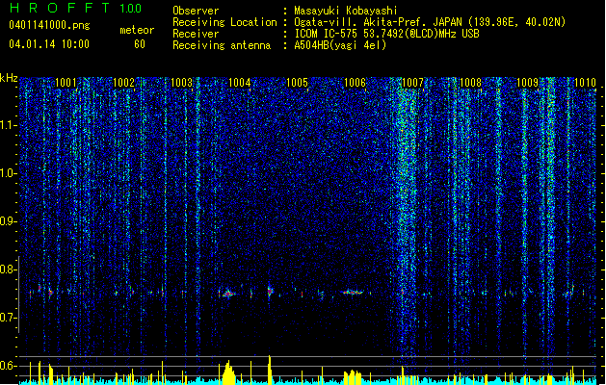Click observer name Masayuki Kobayashi
This screenshot has width=606, height=385.
(346, 11)
